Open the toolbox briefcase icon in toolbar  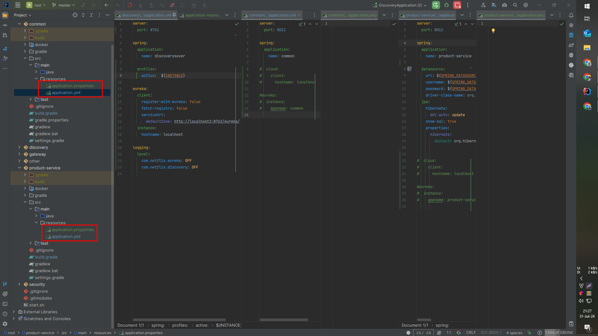coord(505,5)
